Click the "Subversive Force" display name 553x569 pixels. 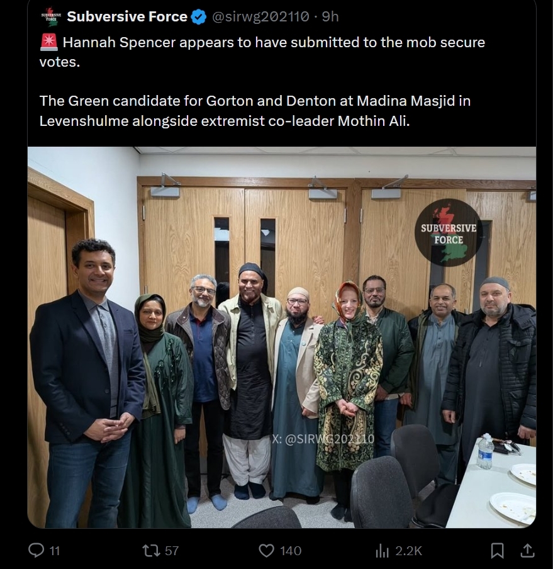[x=127, y=17]
